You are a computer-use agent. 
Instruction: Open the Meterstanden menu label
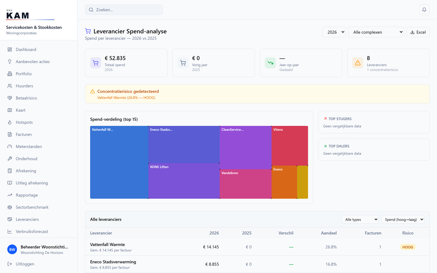(x=29, y=147)
